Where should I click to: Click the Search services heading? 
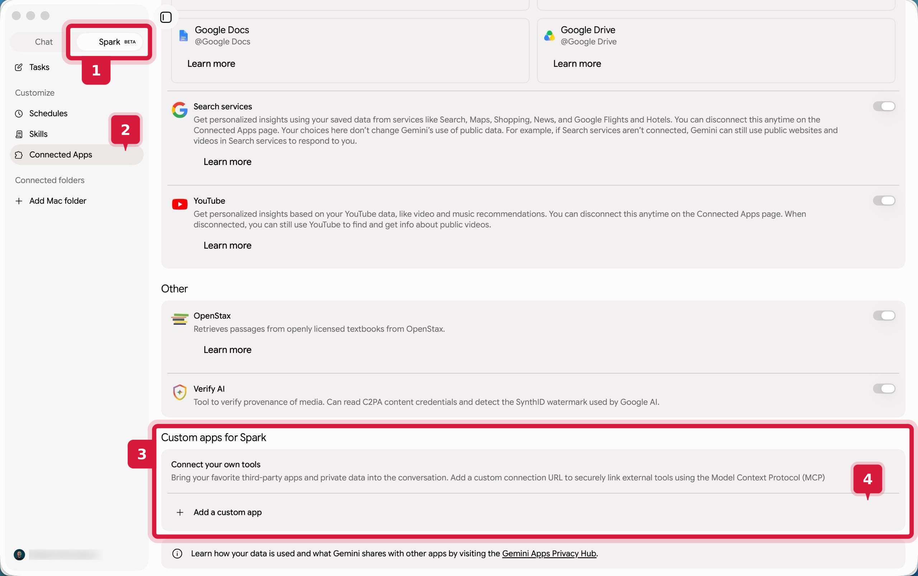point(222,106)
